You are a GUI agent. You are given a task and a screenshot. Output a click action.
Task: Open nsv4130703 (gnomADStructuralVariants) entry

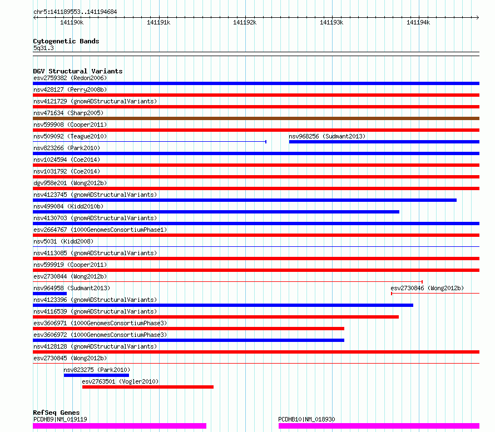click(95, 218)
